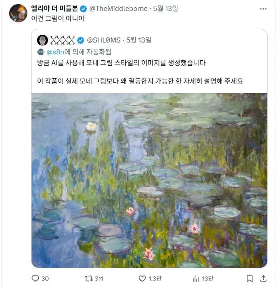Image resolution: width=276 pixels, height=287 pixels.
Task: Click the blue verified badge beside 엘리야 더 미들본
Action: [84, 9]
